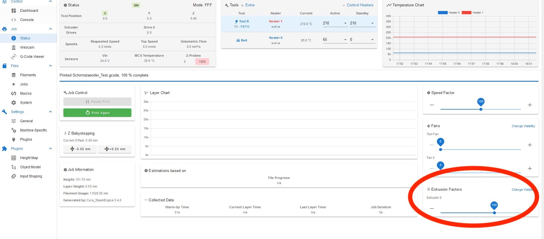Open the Dashboard page
The image size is (544, 239).
(29, 11)
